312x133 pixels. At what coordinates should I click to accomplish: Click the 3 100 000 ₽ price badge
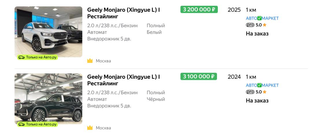(198, 77)
